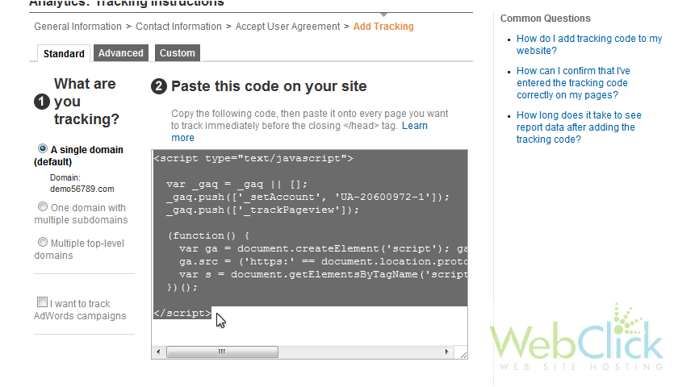Click the horizontal scrollbar thumb in code box
This screenshot has width=678, height=387.
(222, 352)
